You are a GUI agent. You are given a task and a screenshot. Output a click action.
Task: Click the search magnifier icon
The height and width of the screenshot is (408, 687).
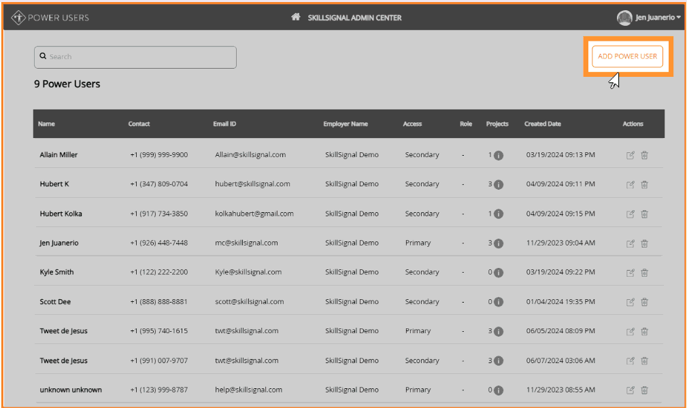[43, 56]
